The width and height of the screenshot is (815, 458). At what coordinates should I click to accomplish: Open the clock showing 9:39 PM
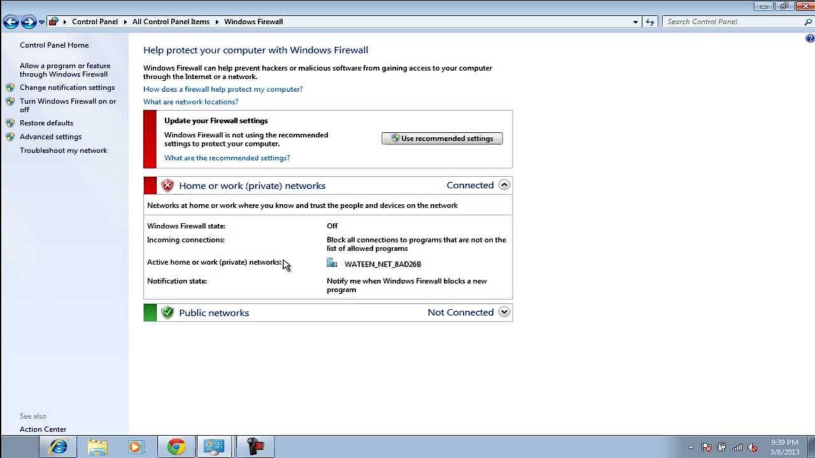784,447
